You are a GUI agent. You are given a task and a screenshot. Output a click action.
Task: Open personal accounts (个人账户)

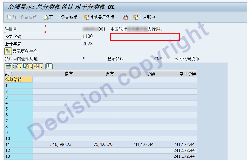click(144, 17)
